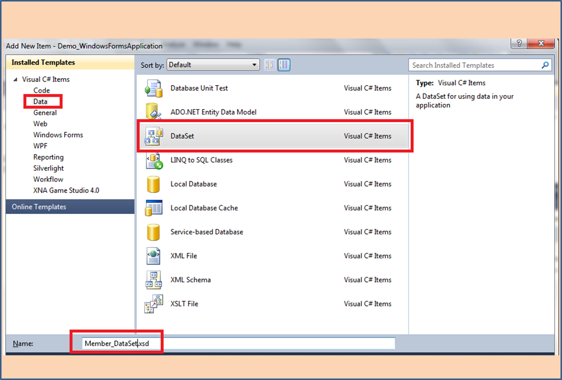The width and height of the screenshot is (562, 380).
Task: Open the Online Templates section
Action: pos(39,206)
